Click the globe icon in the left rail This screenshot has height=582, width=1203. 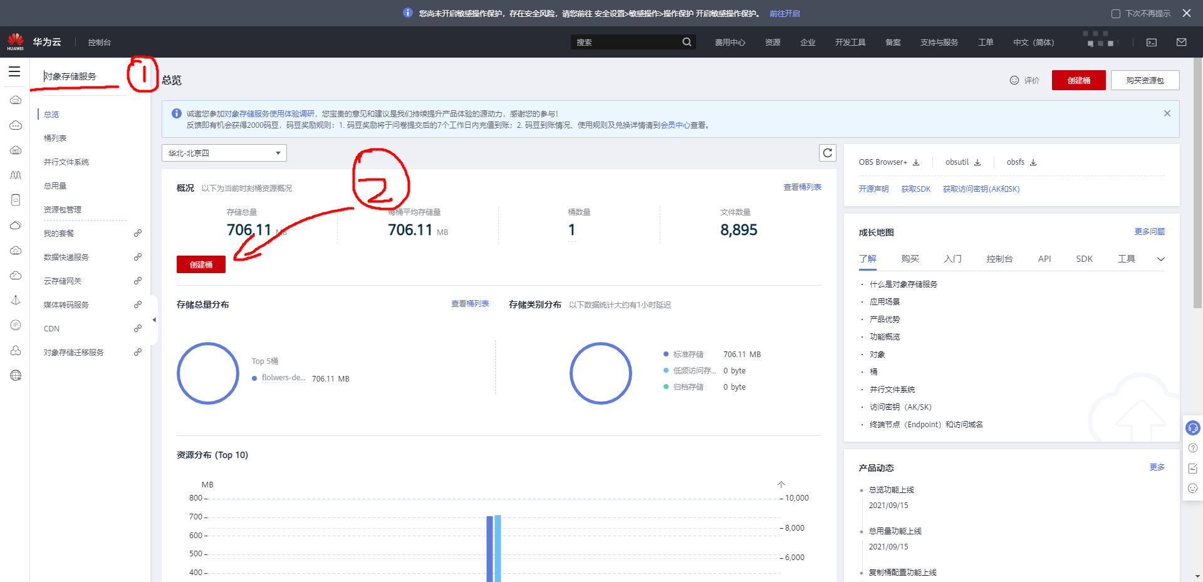16,375
